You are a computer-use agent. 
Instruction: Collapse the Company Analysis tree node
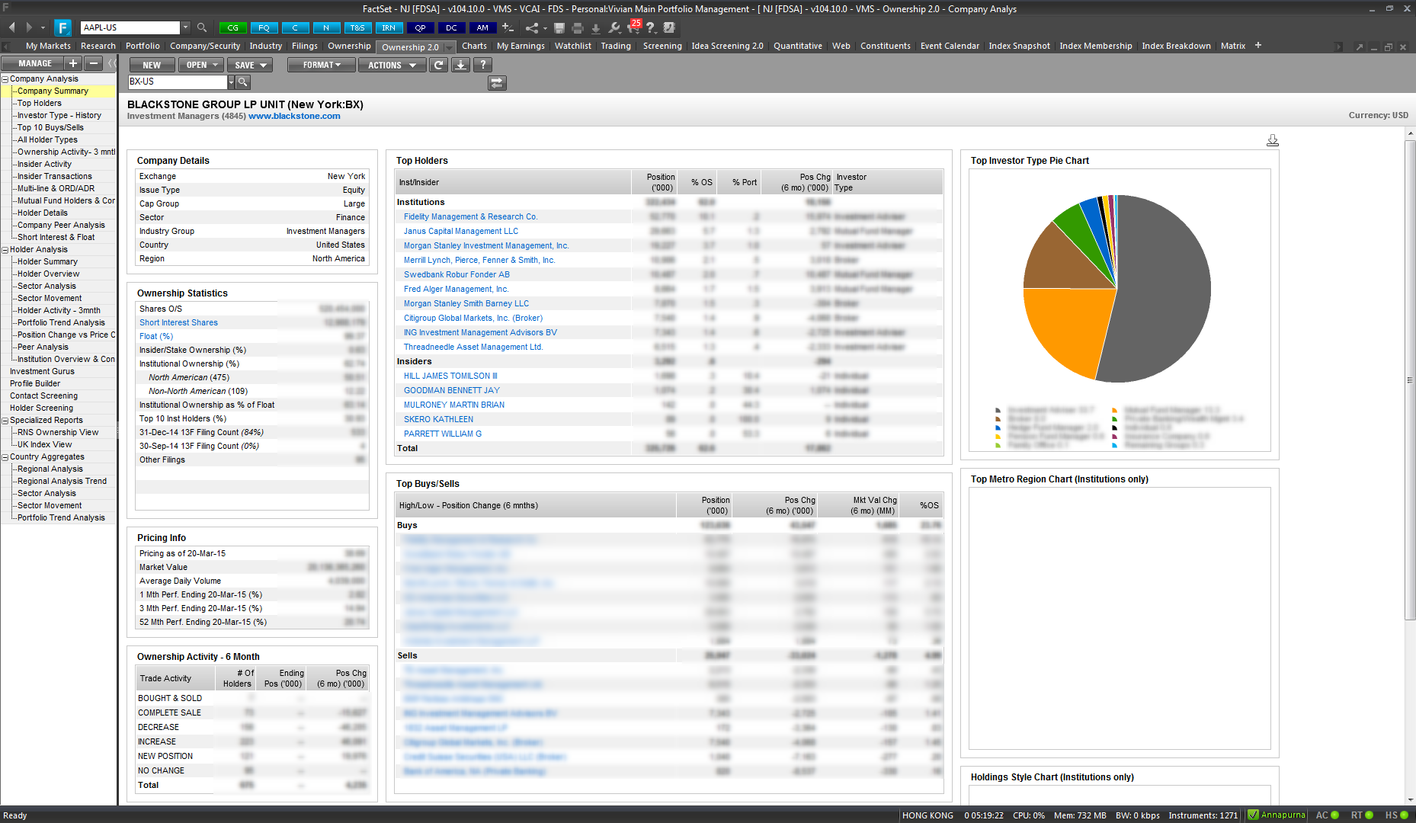pyautogui.click(x=5, y=78)
